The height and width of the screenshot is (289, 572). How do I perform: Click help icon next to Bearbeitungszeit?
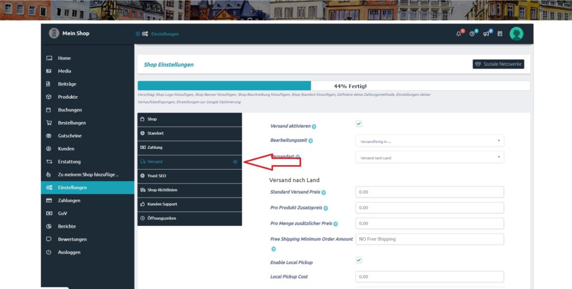(x=311, y=141)
